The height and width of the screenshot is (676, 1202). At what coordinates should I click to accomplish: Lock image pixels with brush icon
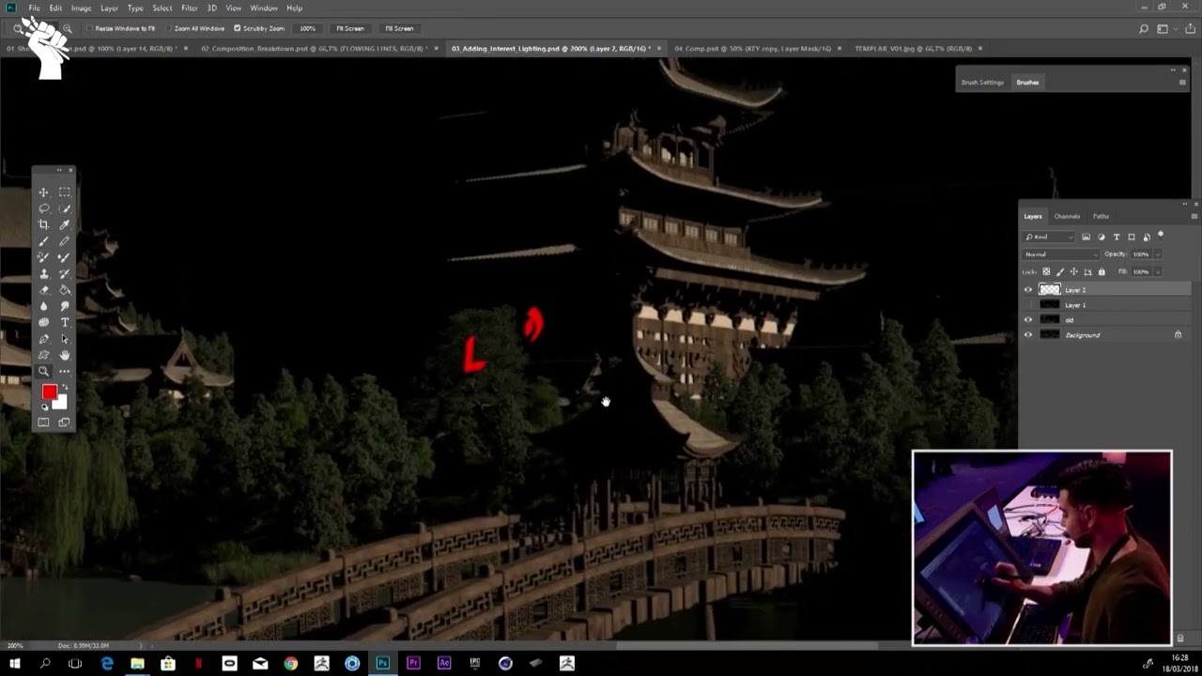click(x=1061, y=271)
